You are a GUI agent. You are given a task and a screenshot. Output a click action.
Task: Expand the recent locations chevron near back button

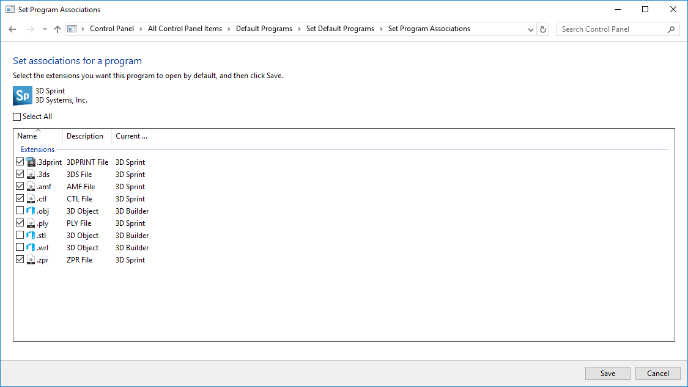[x=43, y=29]
